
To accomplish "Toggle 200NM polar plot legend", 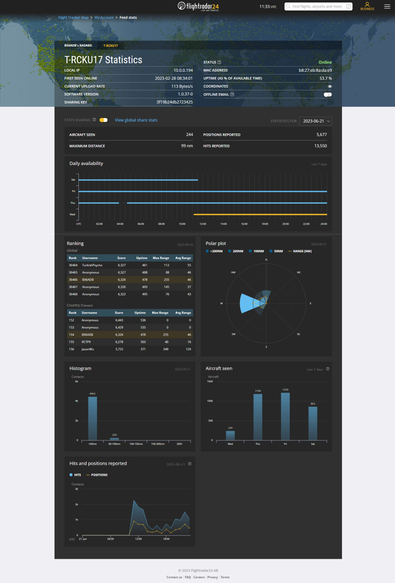I will pos(236,251).
